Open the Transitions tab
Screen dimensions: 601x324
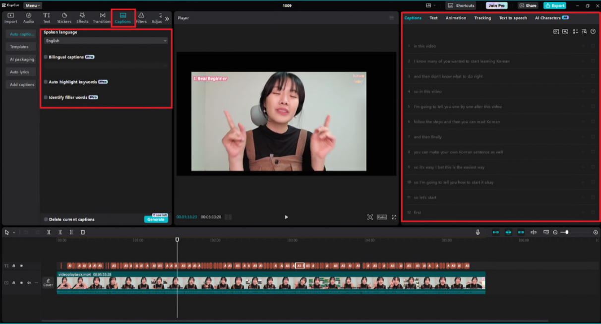(102, 18)
